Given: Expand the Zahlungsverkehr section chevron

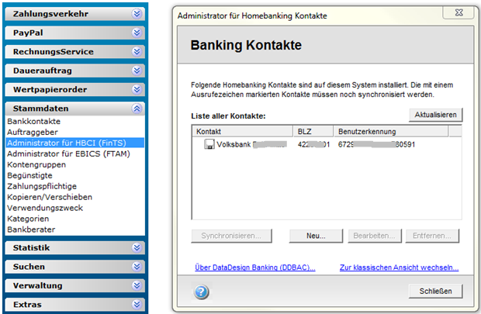Looking at the screenshot, I should point(137,14).
